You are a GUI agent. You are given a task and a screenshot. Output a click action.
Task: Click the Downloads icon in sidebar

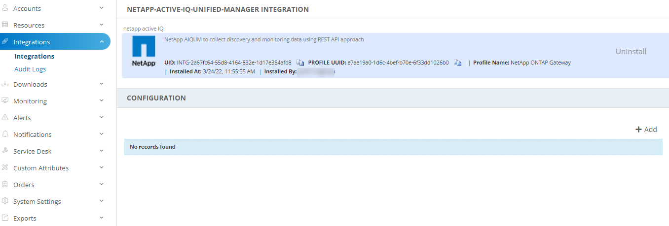[x=5, y=84]
